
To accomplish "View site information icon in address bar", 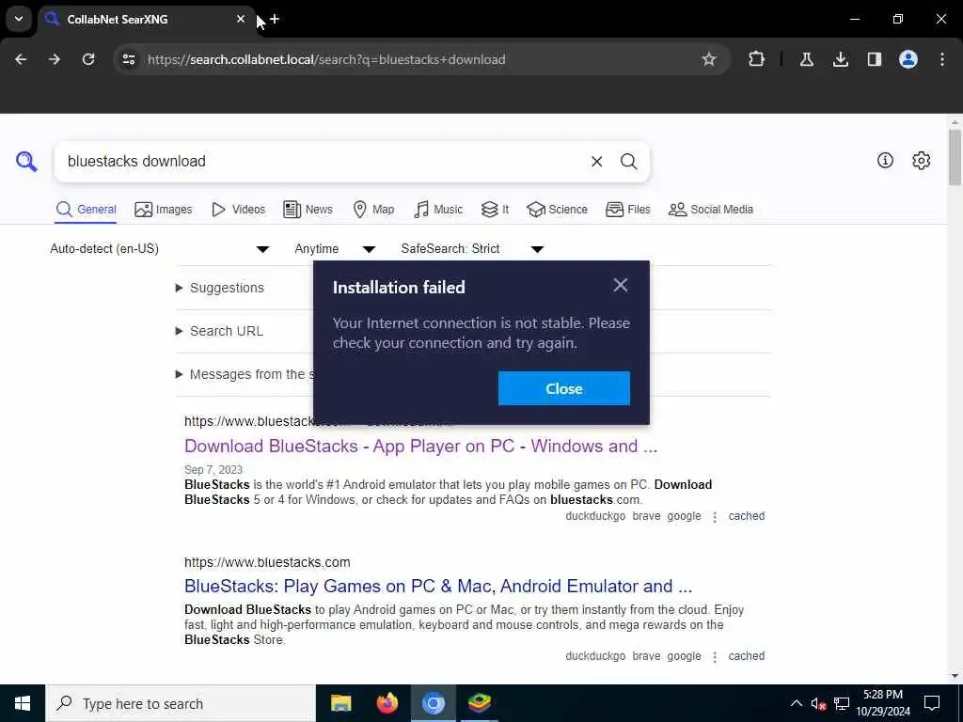I will coord(128,59).
